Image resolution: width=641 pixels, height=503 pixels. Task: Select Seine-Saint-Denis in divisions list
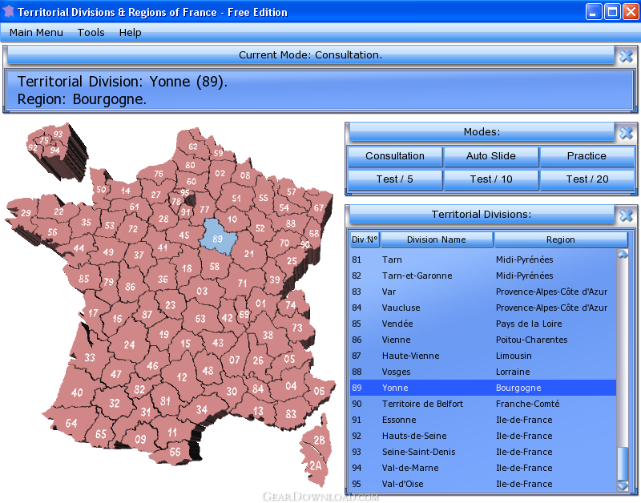[x=483, y=452]
